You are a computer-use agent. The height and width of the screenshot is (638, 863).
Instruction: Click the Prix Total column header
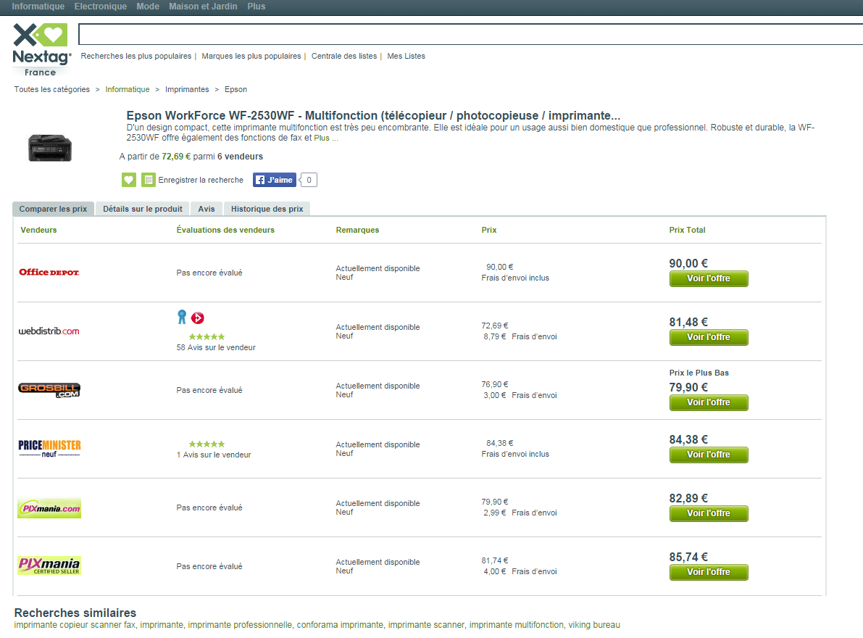click(x=687, y=230)
